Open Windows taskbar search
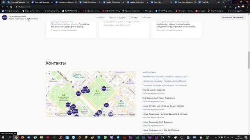Image resolution: width=250 pixels, height=140 pixels. click(9, 137)
